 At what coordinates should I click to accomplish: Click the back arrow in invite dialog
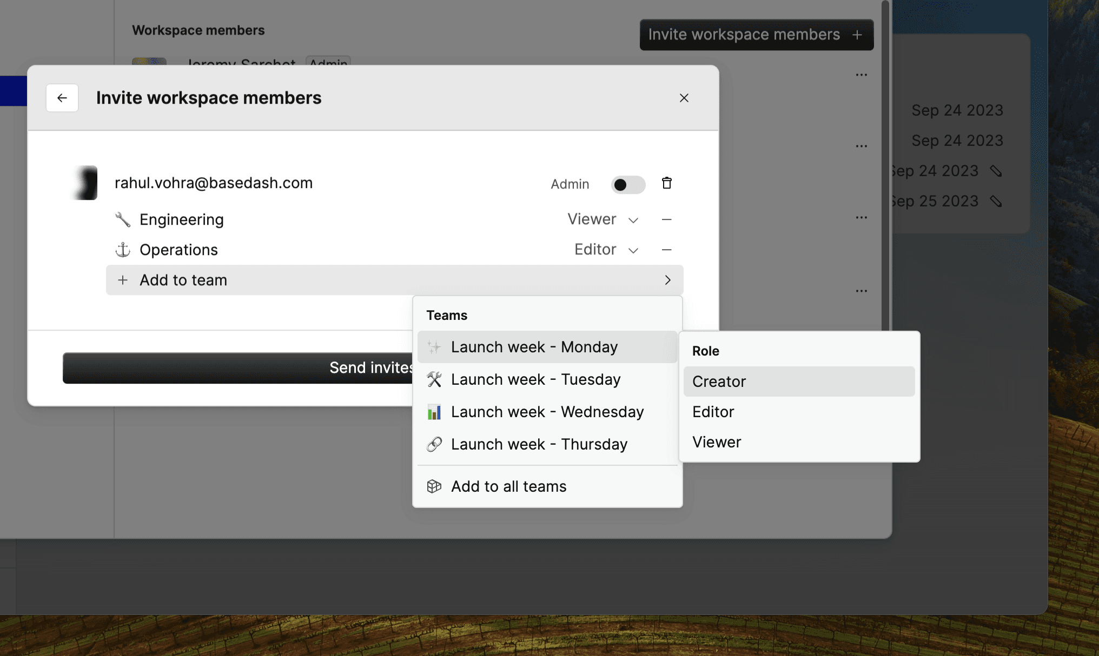pos(62,98)
